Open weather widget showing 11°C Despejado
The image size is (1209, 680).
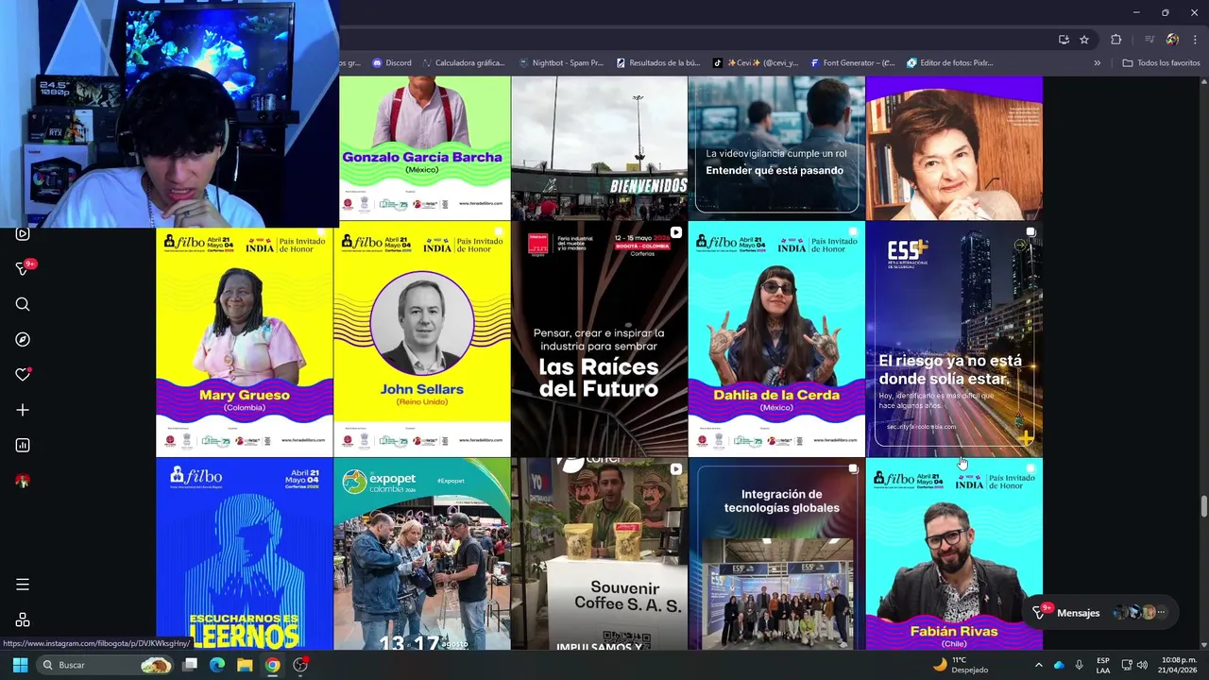pos(960,665)
